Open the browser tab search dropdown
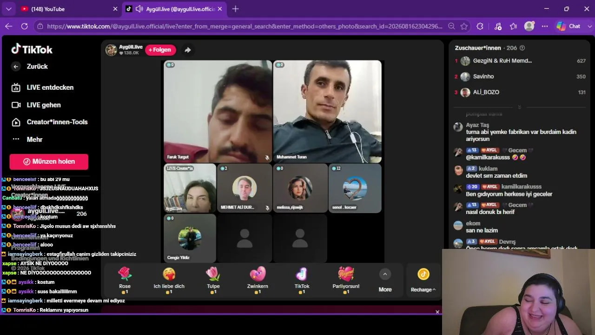The width and height of the screenshot is (595, 335). [x=8, y=9]
